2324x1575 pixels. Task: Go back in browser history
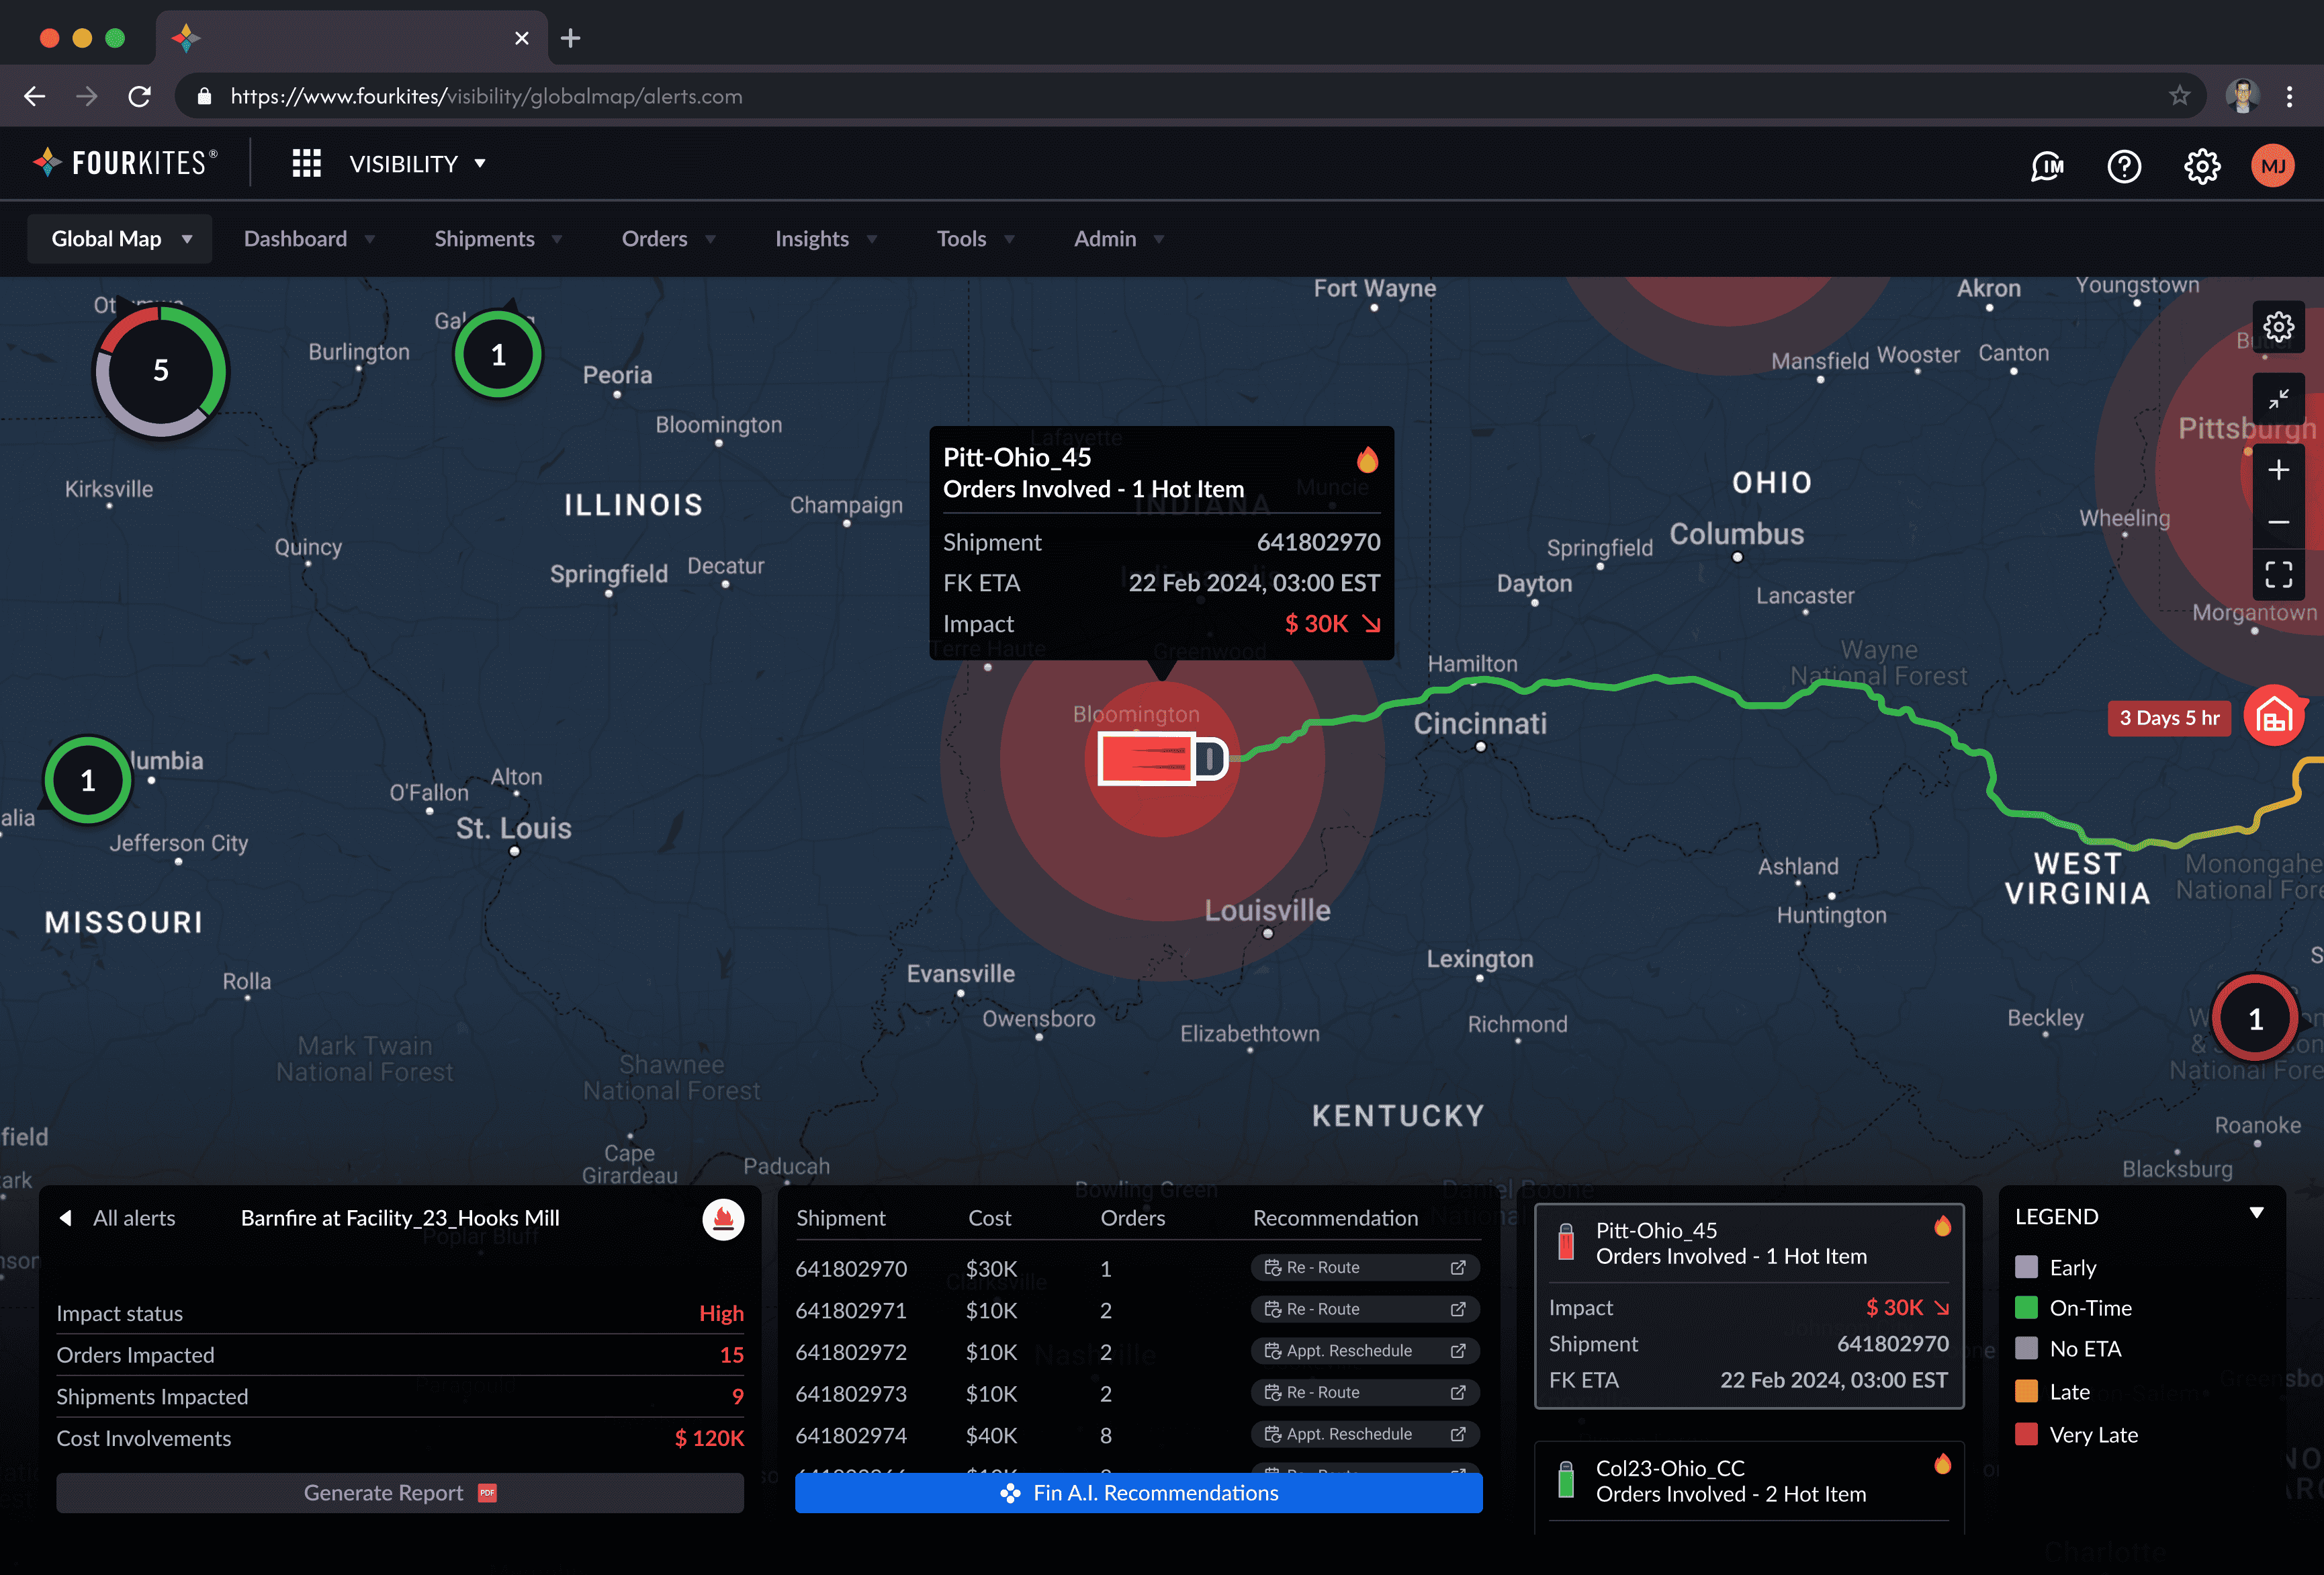tap(35, 96)
